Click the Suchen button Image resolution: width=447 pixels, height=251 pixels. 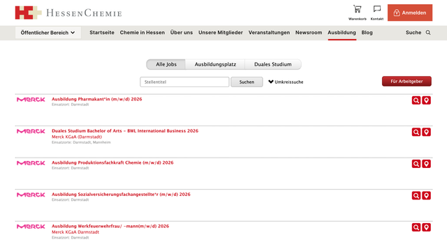(x=247, y=82)
